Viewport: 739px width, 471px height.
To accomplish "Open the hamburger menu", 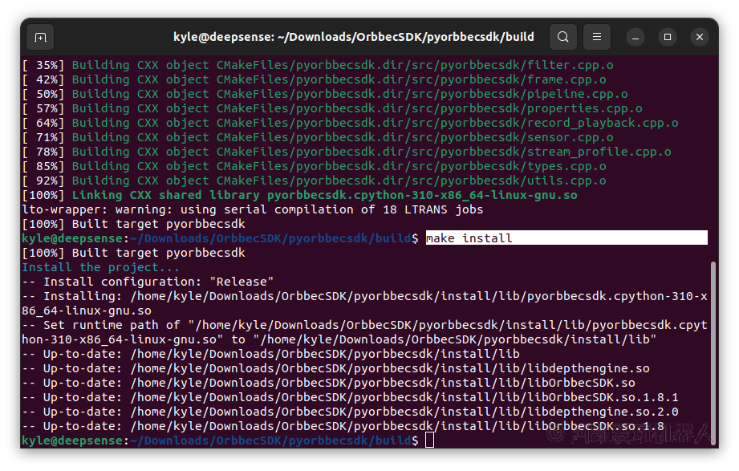I will pos(597,37).
